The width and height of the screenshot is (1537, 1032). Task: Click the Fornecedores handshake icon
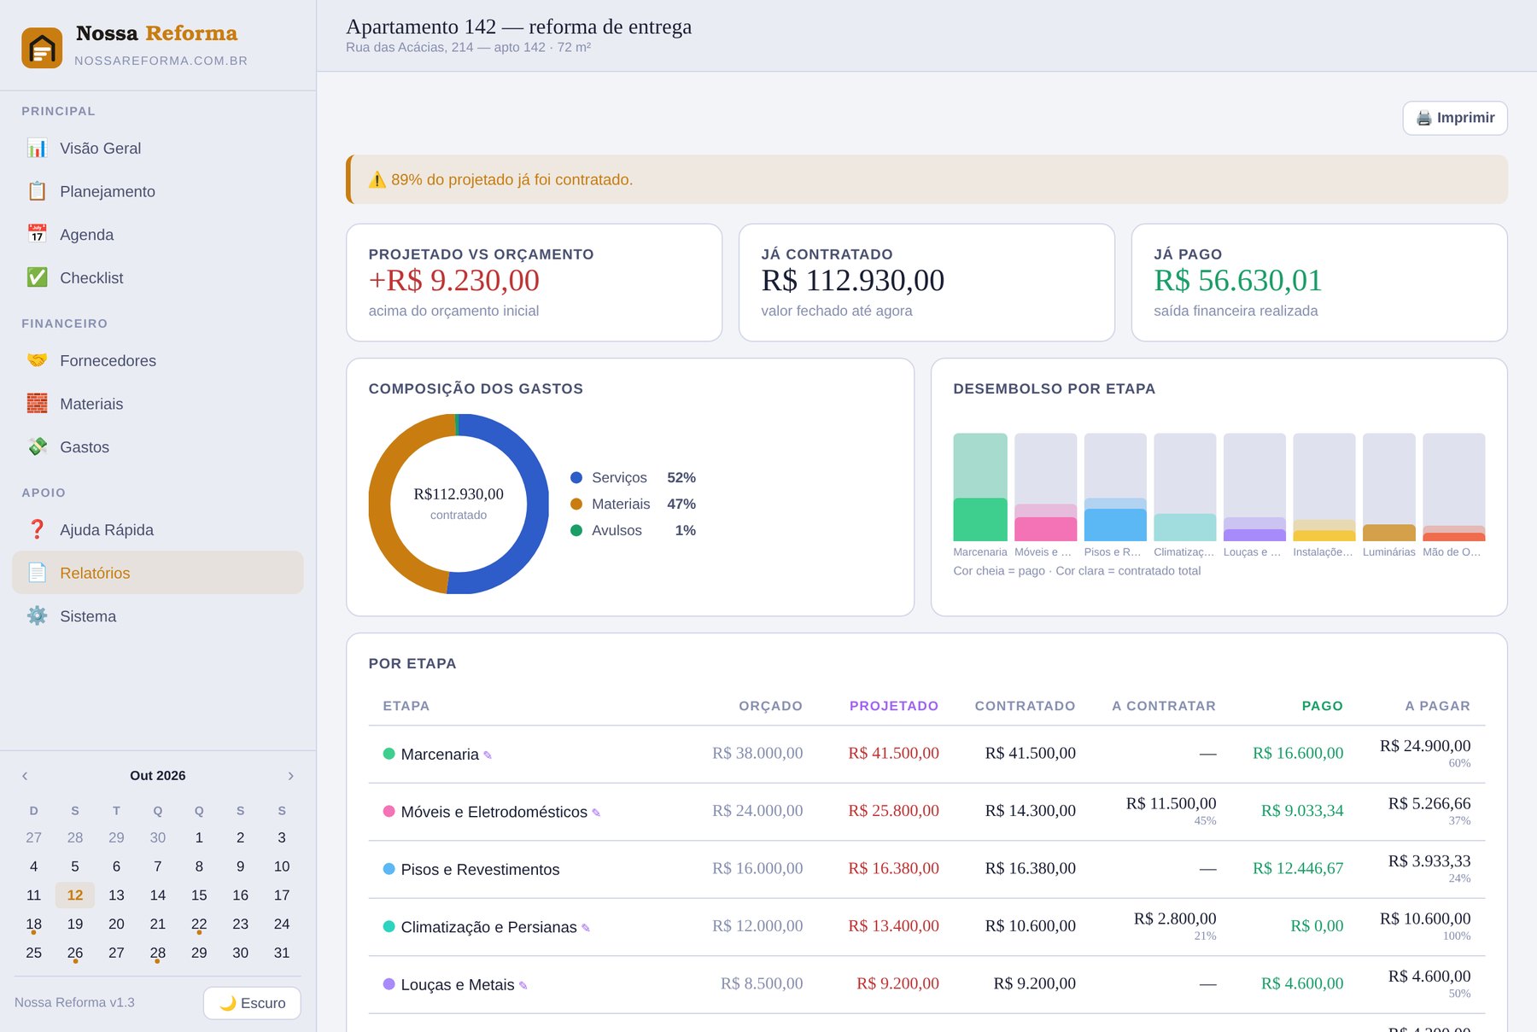coord(37,360)
